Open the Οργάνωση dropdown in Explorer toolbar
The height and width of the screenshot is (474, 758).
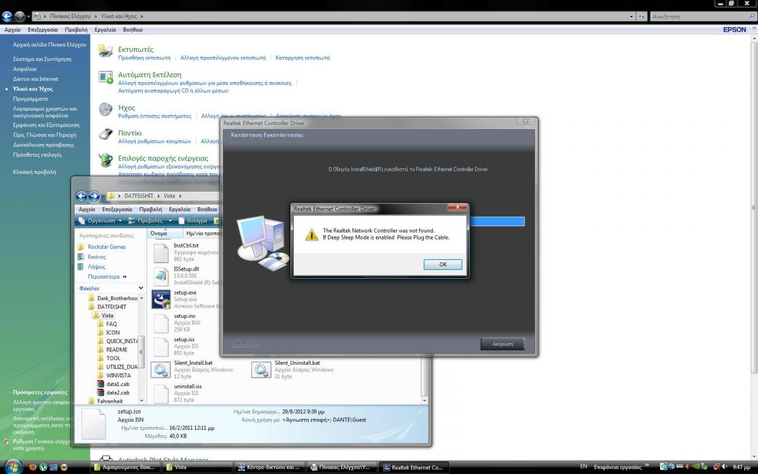point(101,221)
